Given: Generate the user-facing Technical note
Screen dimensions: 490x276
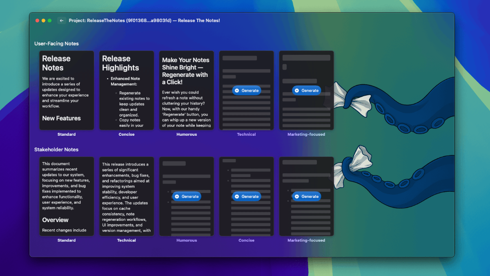Looking at the screenshot, I should pyautogui.click(x=247, y=90).
